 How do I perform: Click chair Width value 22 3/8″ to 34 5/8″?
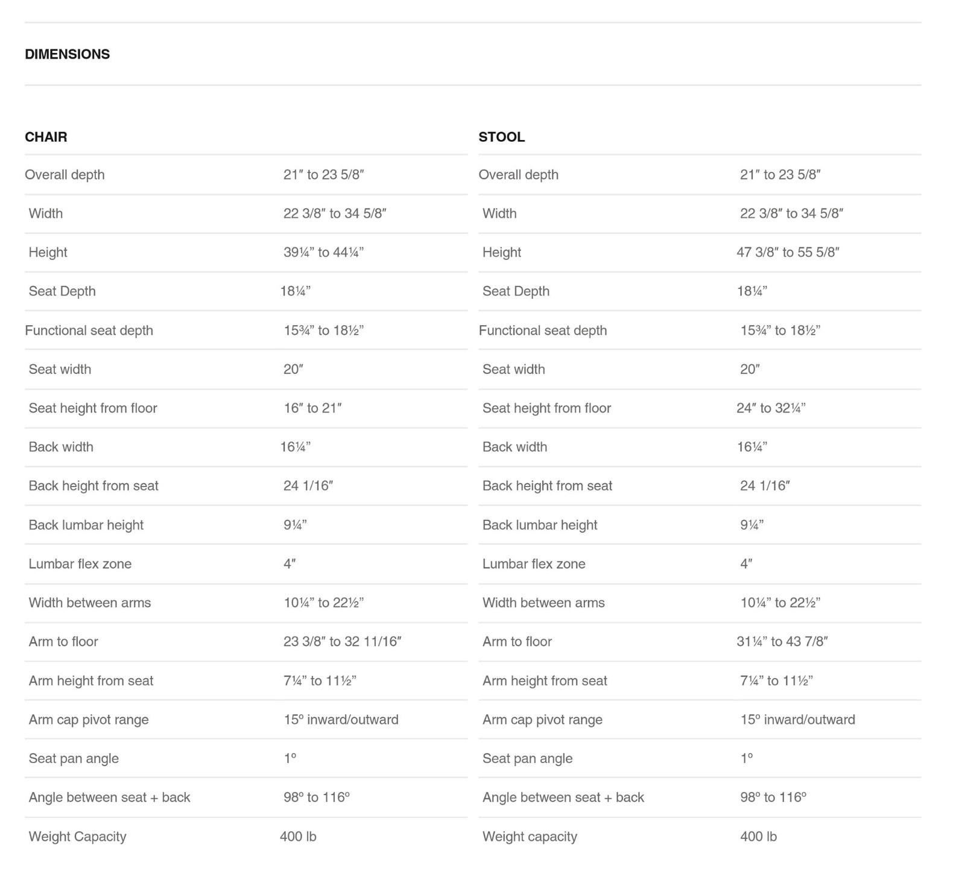pyautogui.click(x=335, y=214)
